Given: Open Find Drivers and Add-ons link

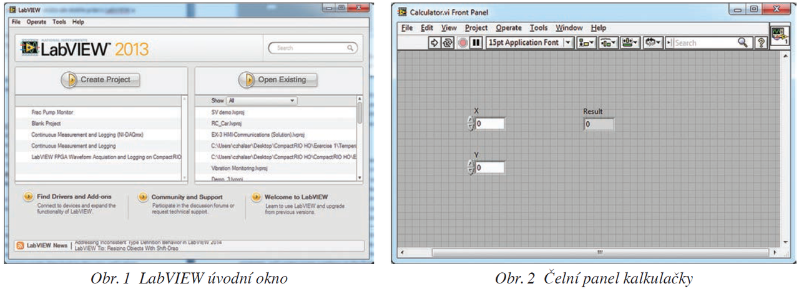Looking at the screenshot, I should click(74, 197).
